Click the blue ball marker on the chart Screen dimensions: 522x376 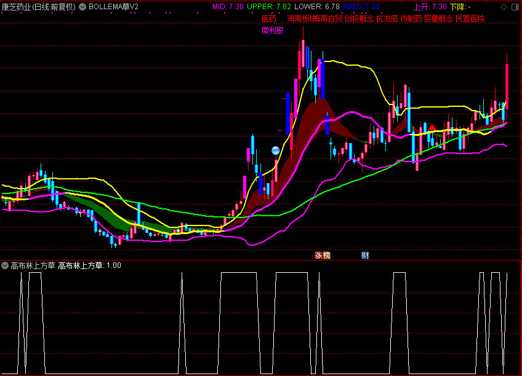[276, 150]
